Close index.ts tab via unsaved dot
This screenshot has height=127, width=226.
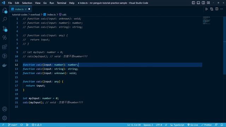pyautogui.click(x=29, y=9)
